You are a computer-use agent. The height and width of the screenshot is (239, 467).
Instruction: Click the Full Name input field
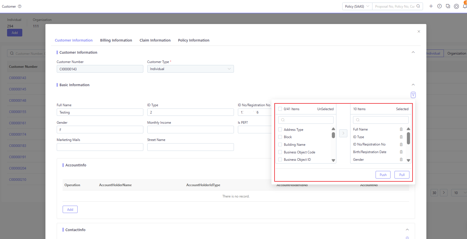point(100,112)
